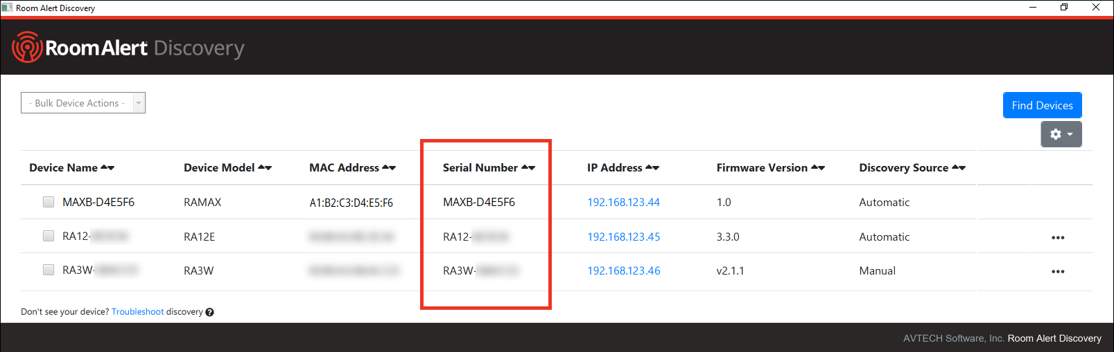Select the MAXB-D4E5F6 device checkbox
The width and height of the screenshot is (1114, 352).
(x=49, y=202)
